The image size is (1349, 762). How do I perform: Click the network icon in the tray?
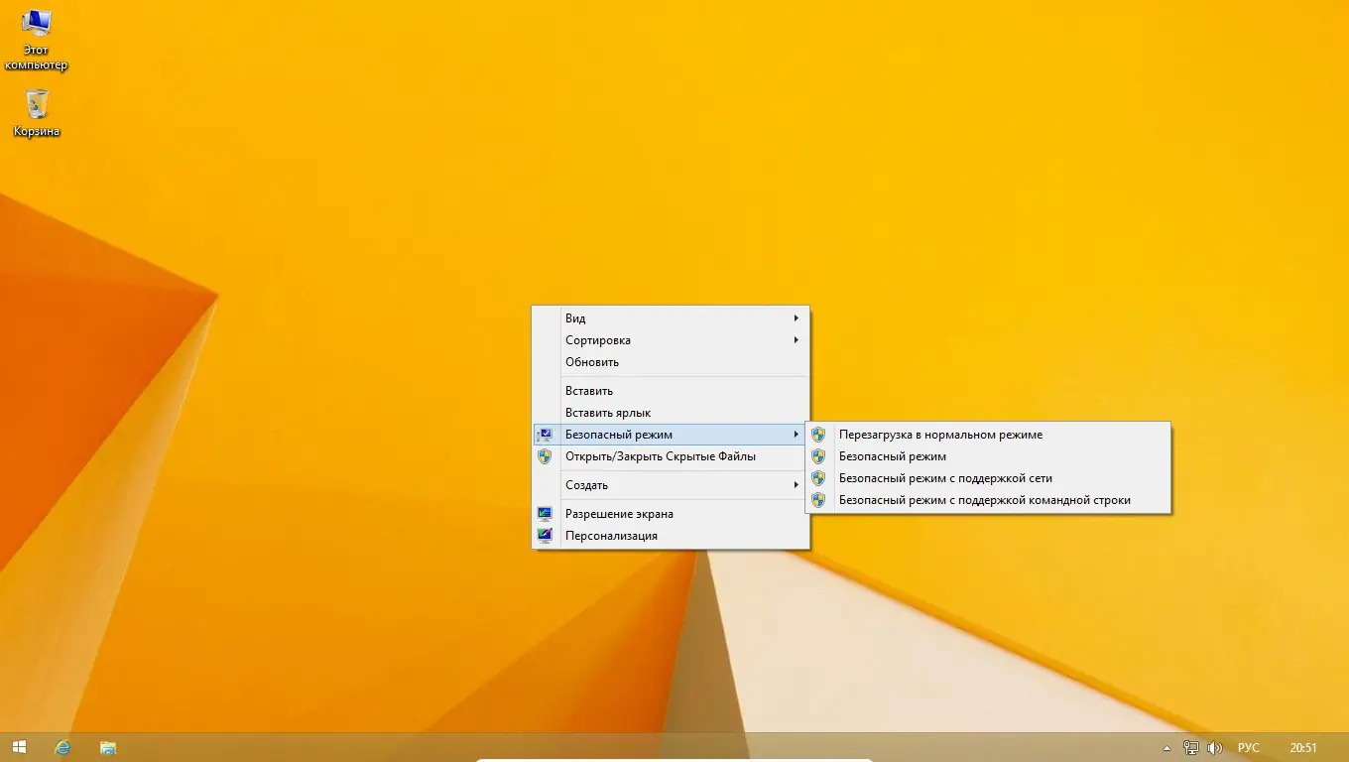(1190, 748)
